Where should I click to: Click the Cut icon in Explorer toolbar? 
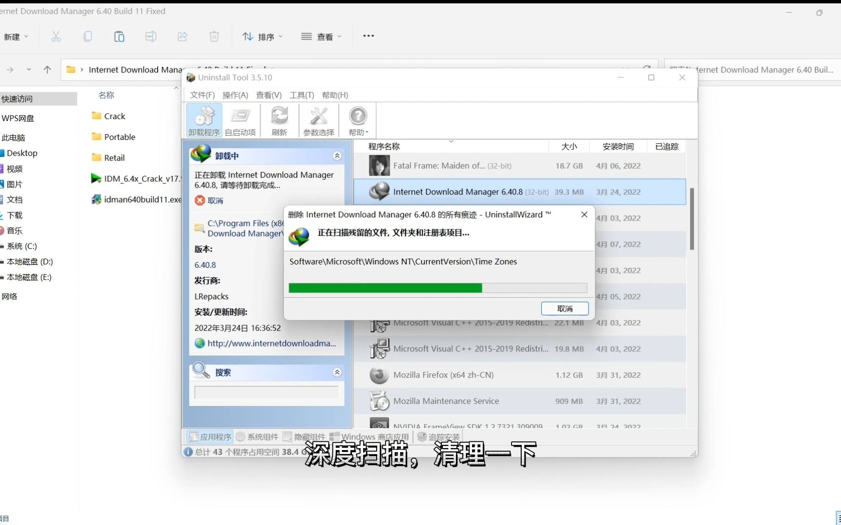click(56, 36)
